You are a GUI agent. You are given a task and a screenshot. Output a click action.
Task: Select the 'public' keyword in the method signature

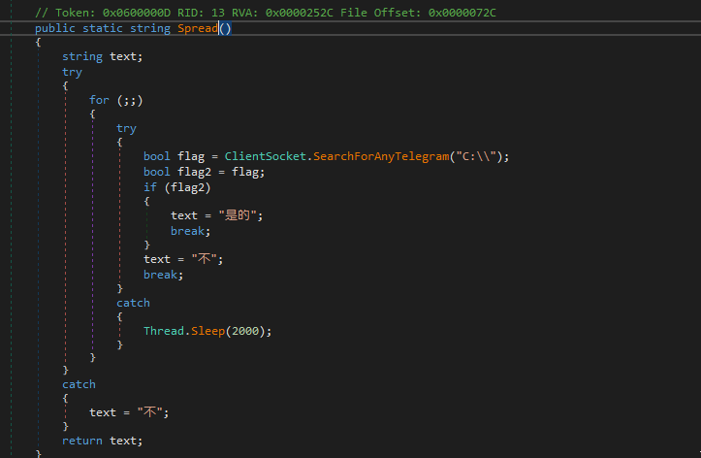click(x=54, y=28)
